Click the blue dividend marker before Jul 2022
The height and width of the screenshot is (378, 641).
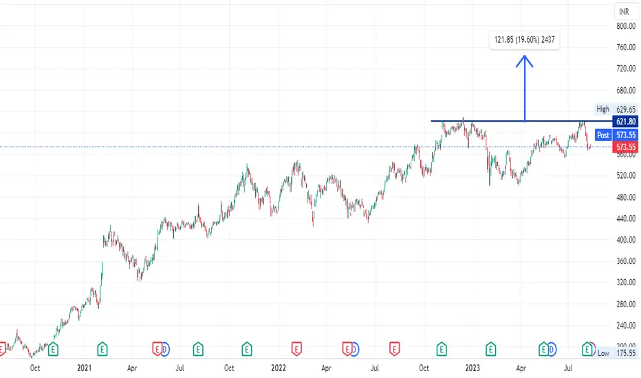(355, 349)
